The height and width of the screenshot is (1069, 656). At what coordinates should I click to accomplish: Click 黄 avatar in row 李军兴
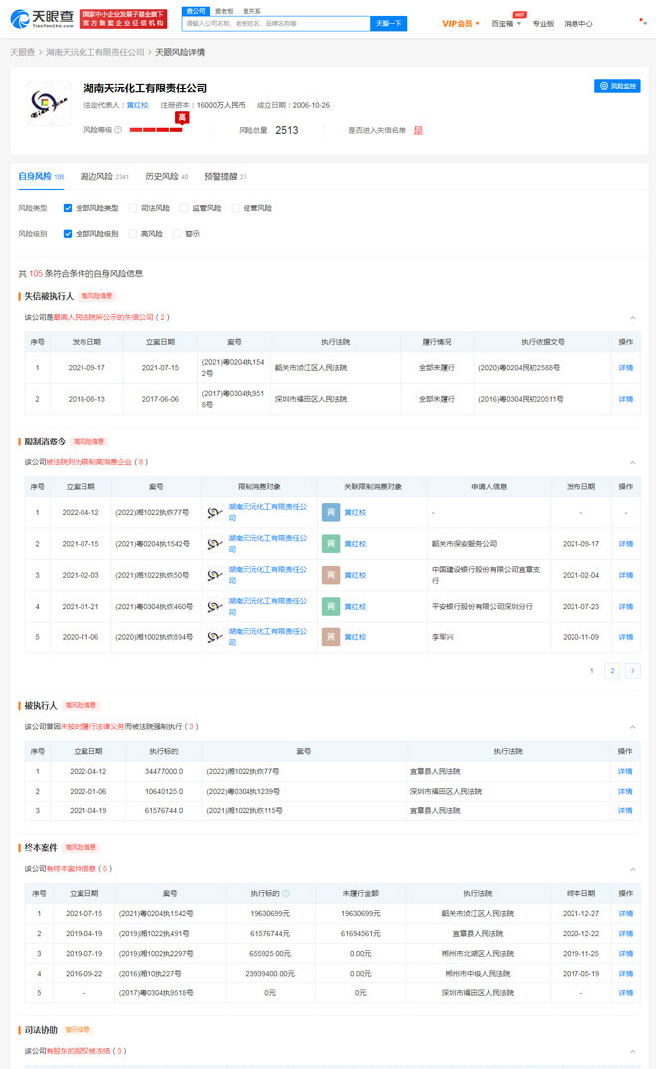[331, 637]
